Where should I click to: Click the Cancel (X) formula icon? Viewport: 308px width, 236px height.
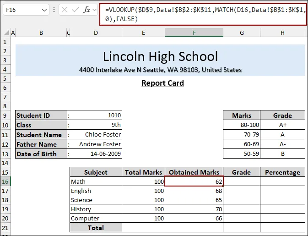pos(65,10)
